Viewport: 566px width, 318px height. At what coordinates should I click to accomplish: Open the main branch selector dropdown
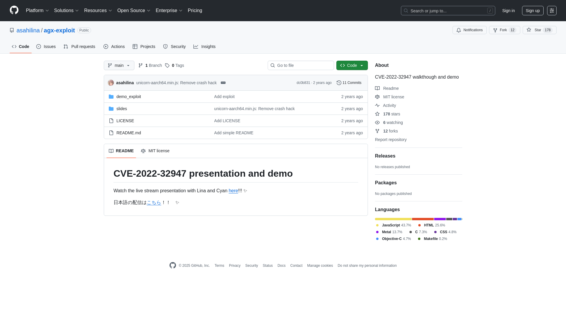(119, 65)
